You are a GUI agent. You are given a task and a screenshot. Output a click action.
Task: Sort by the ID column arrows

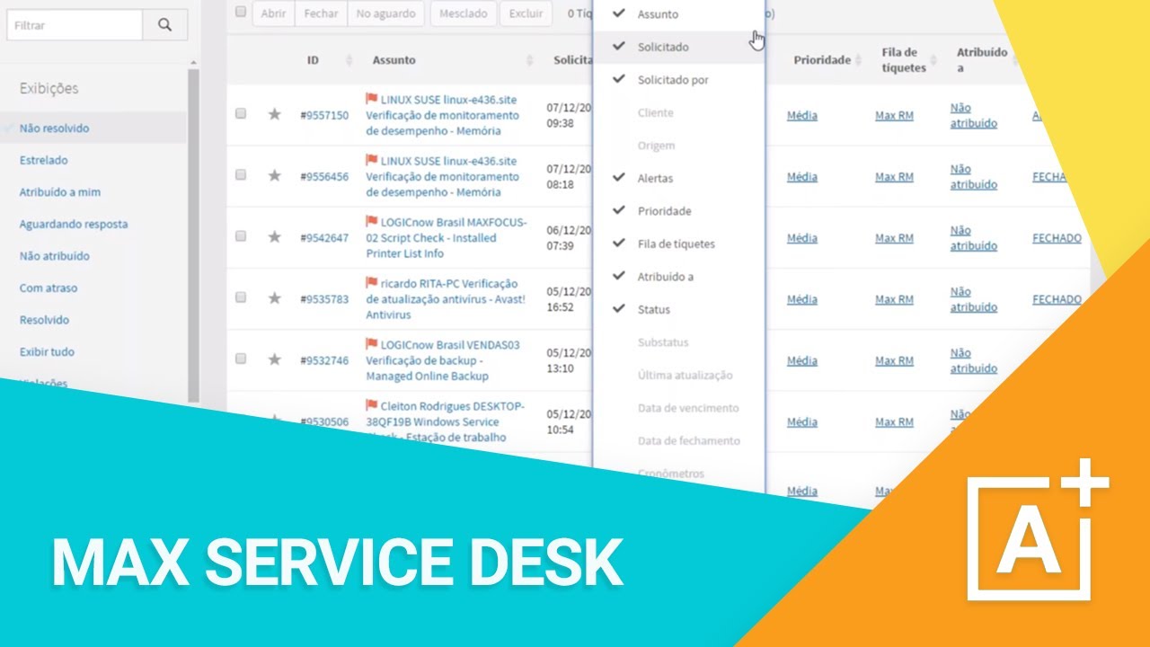(349, 60)
